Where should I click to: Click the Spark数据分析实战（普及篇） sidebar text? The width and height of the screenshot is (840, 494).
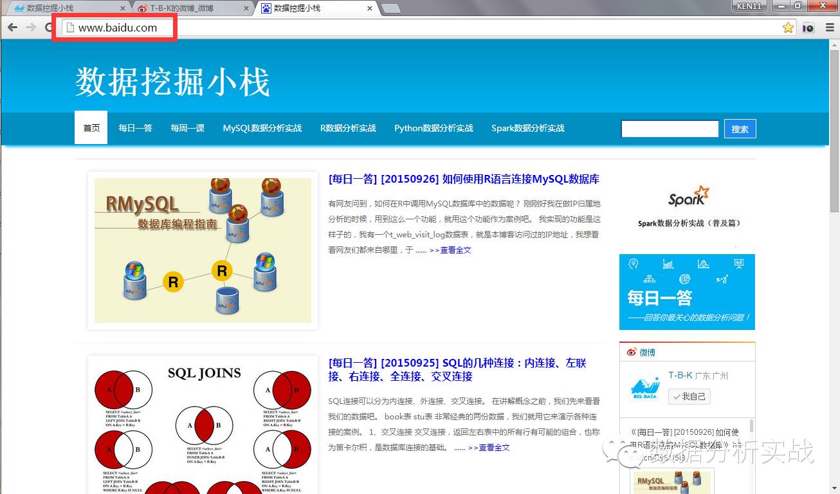coord(689,223)
